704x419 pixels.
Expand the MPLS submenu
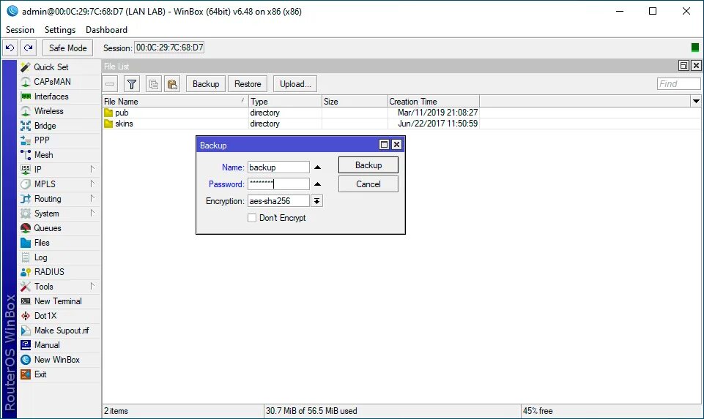click(x=92, y=184)
